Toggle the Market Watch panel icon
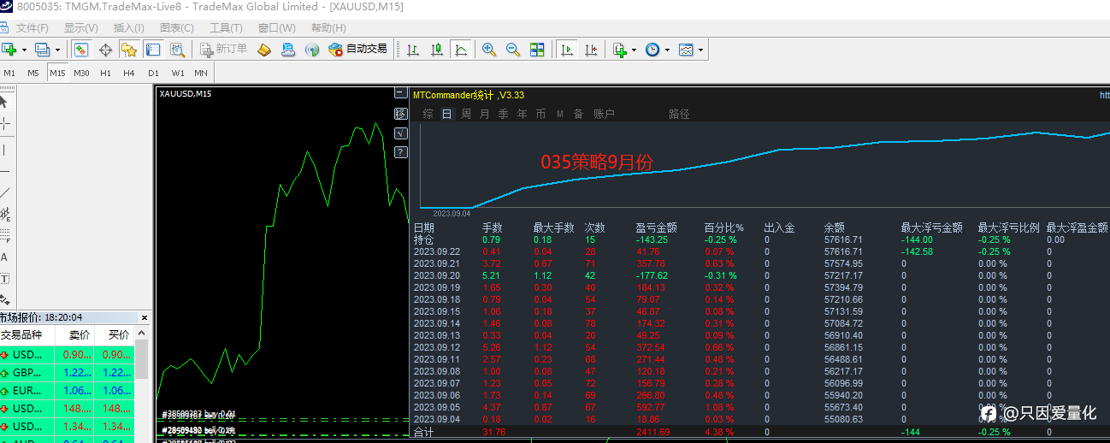The height and width of the screenshot is (443, 1110). [81, 50]
